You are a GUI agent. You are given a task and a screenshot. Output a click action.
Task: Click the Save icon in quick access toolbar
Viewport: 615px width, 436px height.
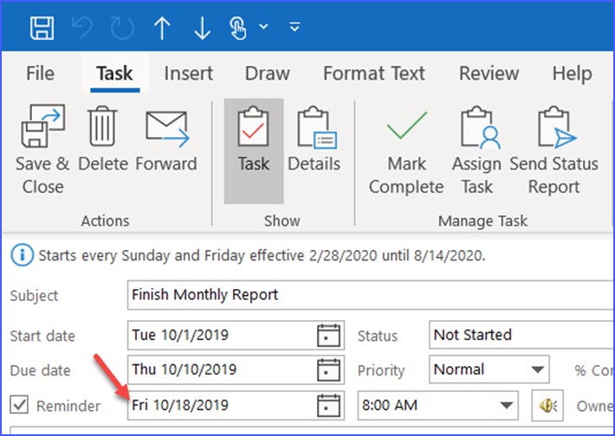(42, 28)
